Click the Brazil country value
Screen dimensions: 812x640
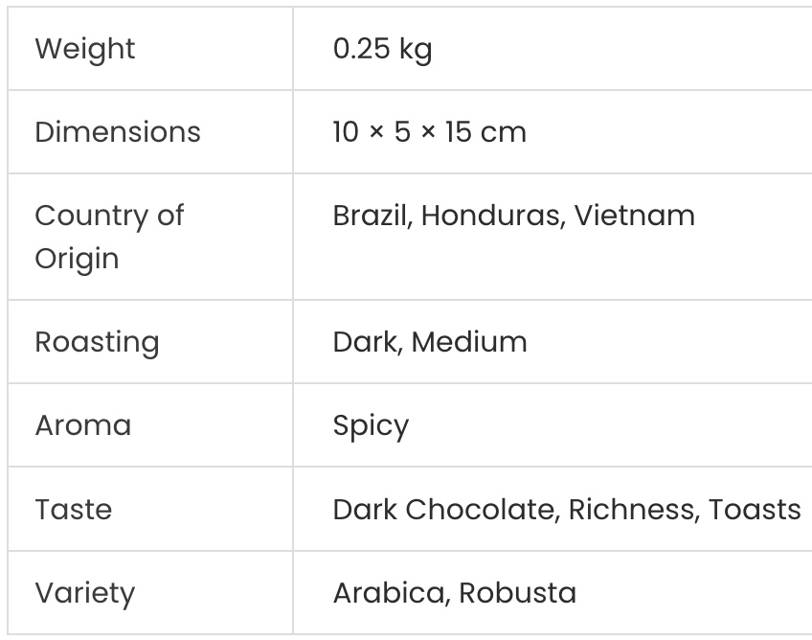tap(371, 216)
